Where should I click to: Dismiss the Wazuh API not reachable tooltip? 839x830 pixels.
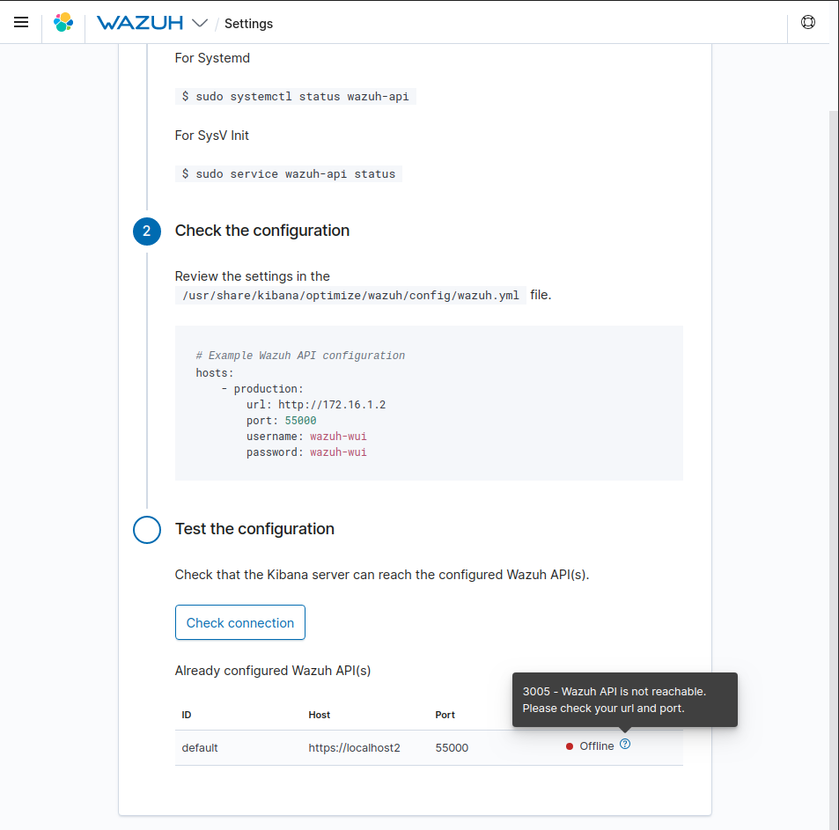coord(624,699)
